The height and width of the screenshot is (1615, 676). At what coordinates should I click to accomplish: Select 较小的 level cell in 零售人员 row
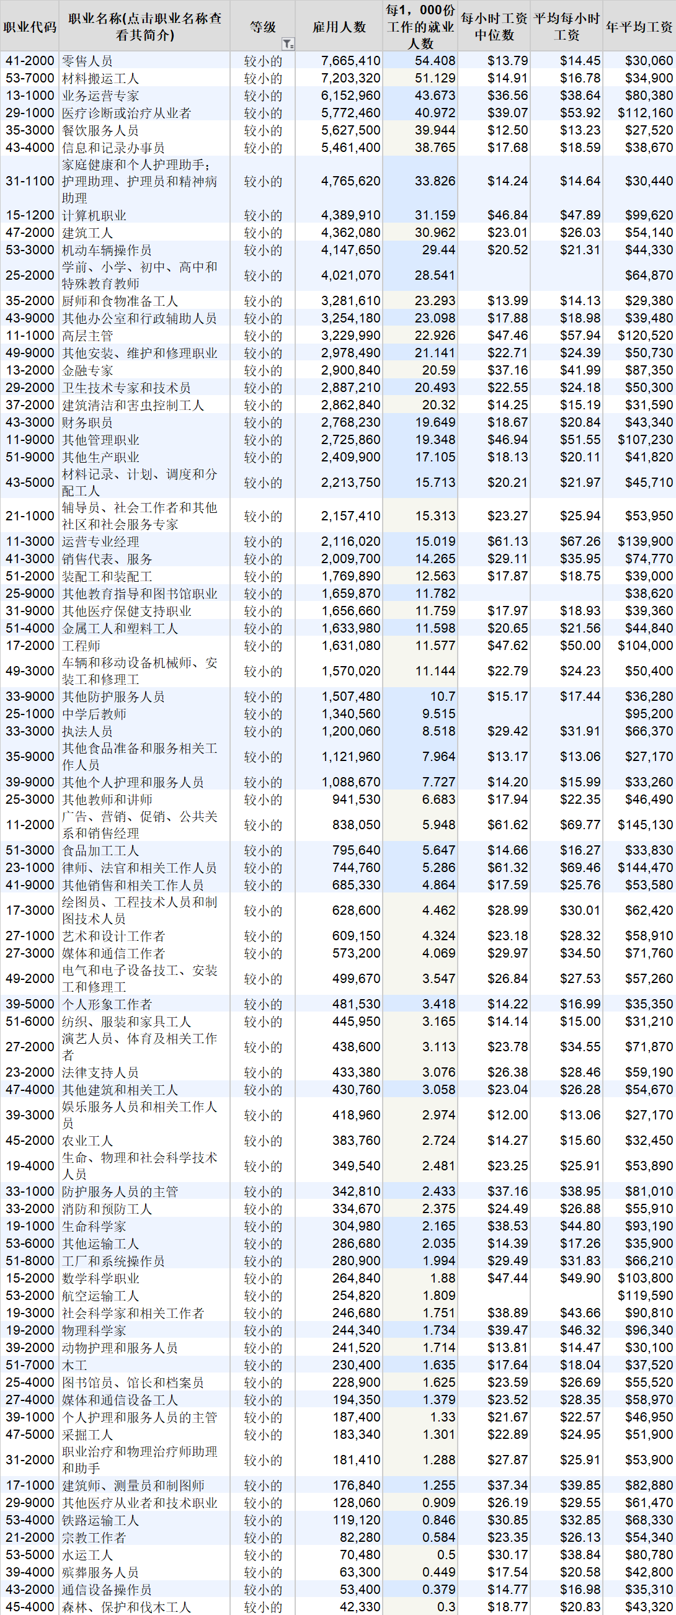tap(263, 61)
